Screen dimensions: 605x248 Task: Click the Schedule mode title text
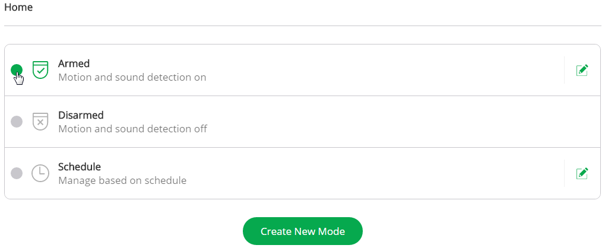tap(80, 167)
